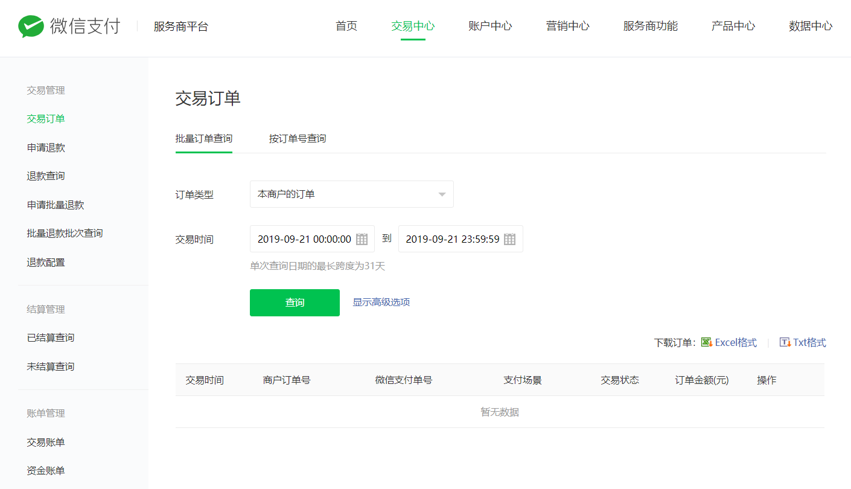The height and width of the screenshot is (489, 851).
Task: Open 申请退款 in sidebar
Action: [46, 147]
